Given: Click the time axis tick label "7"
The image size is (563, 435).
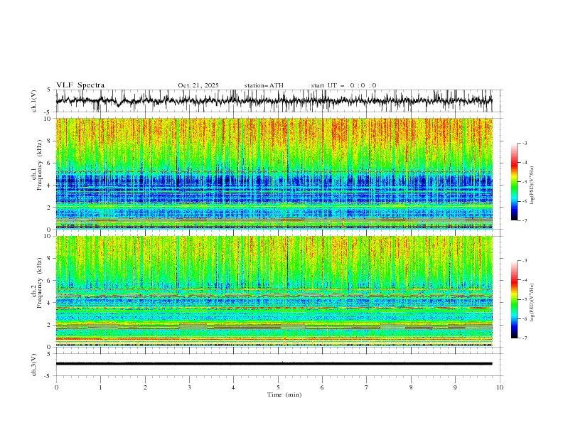Looking at the screenshot, I should 367,387.
